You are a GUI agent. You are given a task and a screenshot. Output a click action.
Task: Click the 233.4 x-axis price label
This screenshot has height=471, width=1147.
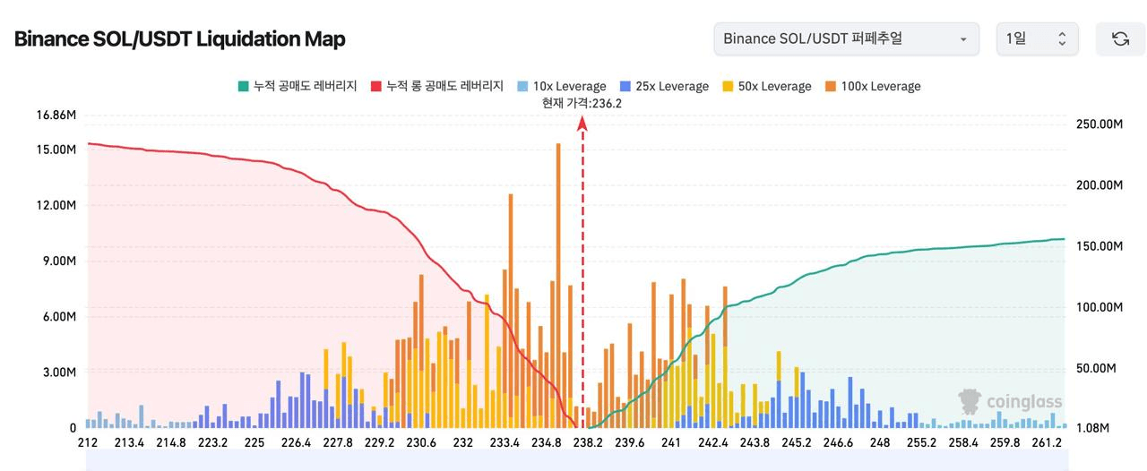tap(505, 442)
